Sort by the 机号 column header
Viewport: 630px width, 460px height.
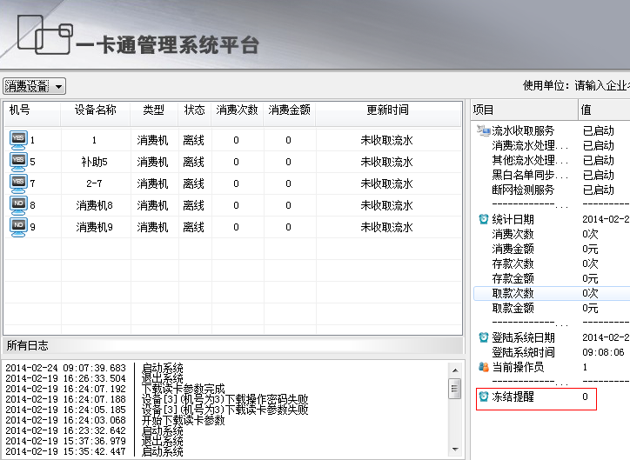19,110
